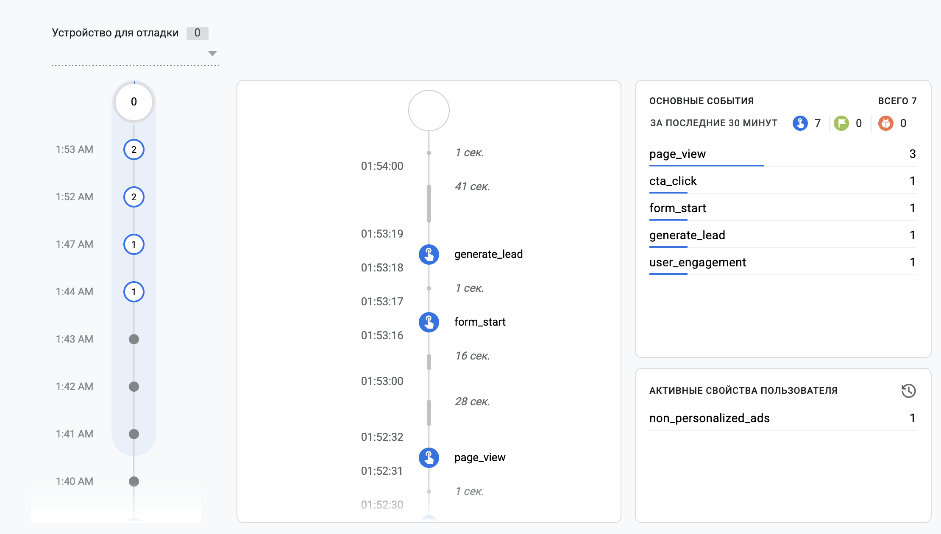The image size is (941, 534).
Task: Select the 1:42 AM gray dot
Action: point(134,387)
